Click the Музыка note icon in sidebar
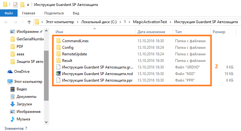The height and width of the screenshot is (131, 241). pos(13,119)
